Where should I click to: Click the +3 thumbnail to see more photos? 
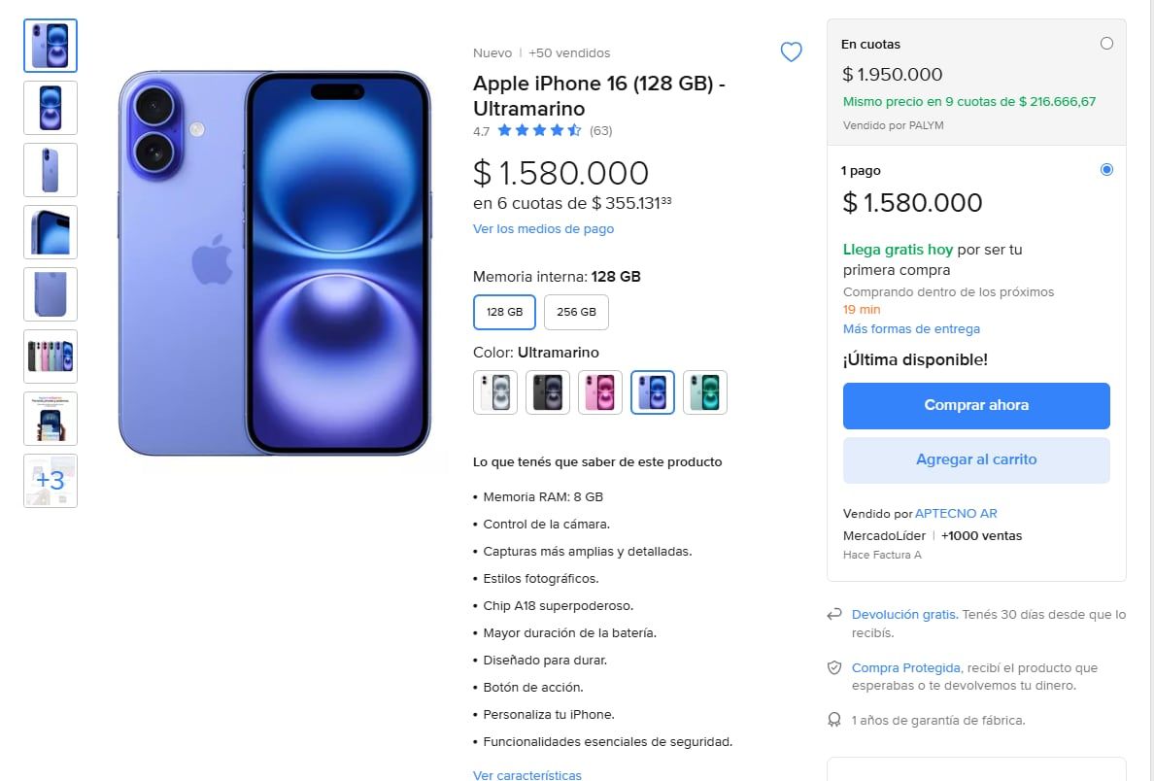50,480
